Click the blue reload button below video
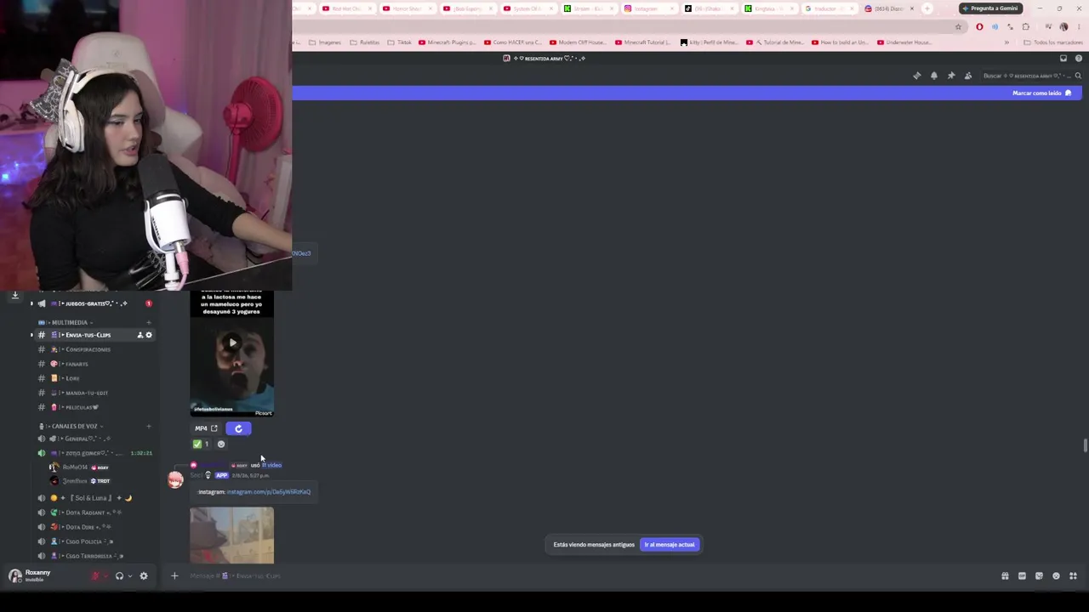1089x612 pixels. (238, 428)
